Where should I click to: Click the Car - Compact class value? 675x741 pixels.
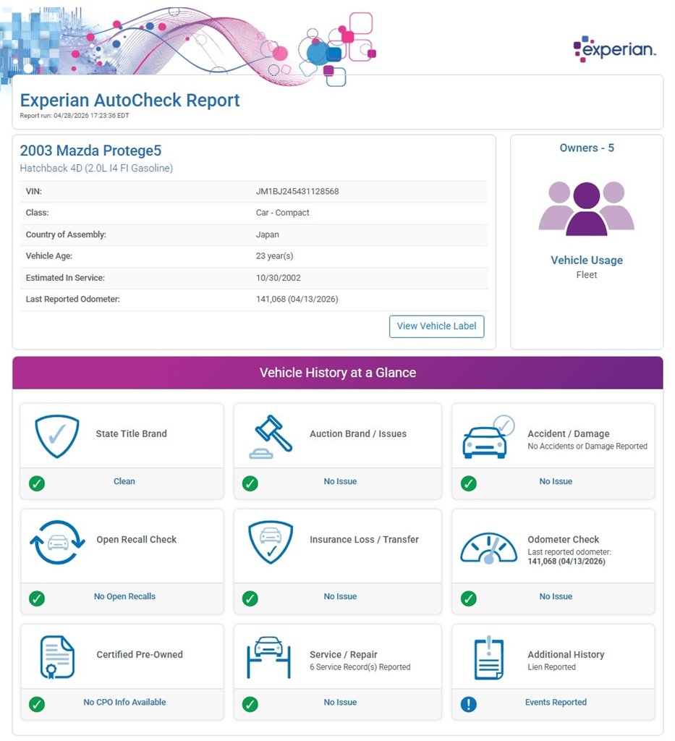282,213
